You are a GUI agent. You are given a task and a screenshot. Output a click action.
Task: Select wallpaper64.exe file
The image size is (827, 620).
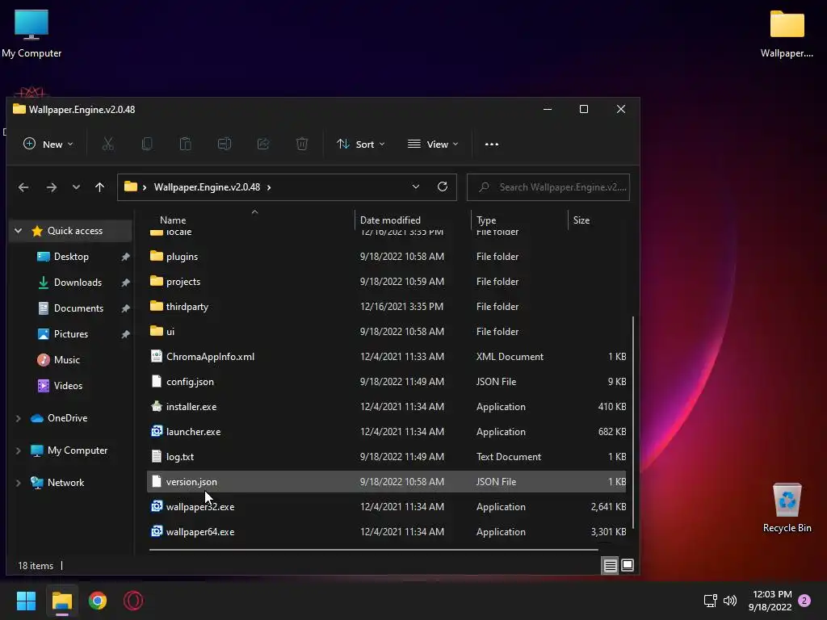click(x=386, y=532)
